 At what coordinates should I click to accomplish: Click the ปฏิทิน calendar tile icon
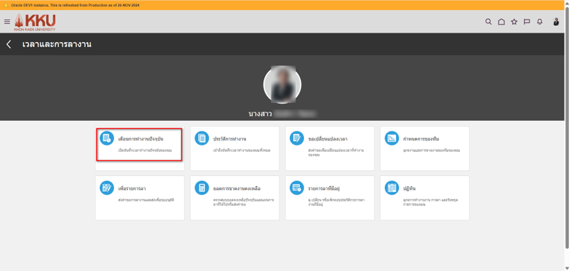click(392, 188)
